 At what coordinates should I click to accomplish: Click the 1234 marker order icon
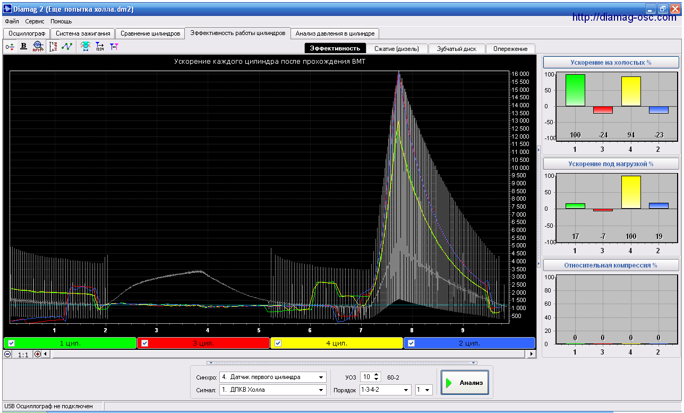(99, 47)
